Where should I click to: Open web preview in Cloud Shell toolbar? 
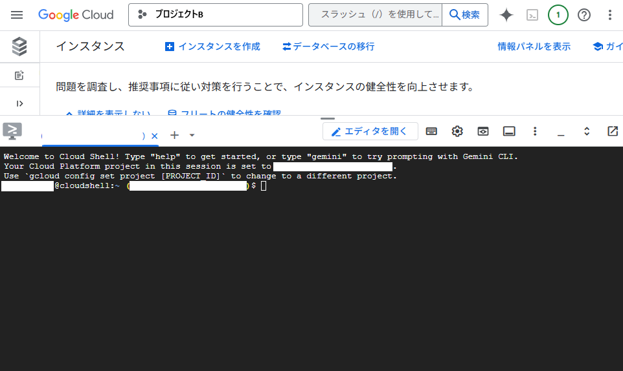[483, 131]
